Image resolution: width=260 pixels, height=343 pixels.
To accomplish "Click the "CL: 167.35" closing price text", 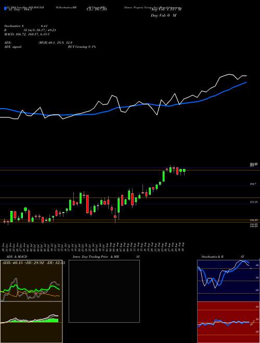I will tap(97, 9).
